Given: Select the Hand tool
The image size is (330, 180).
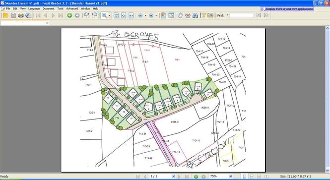Looking at the screenshot, I should (180, 15).
